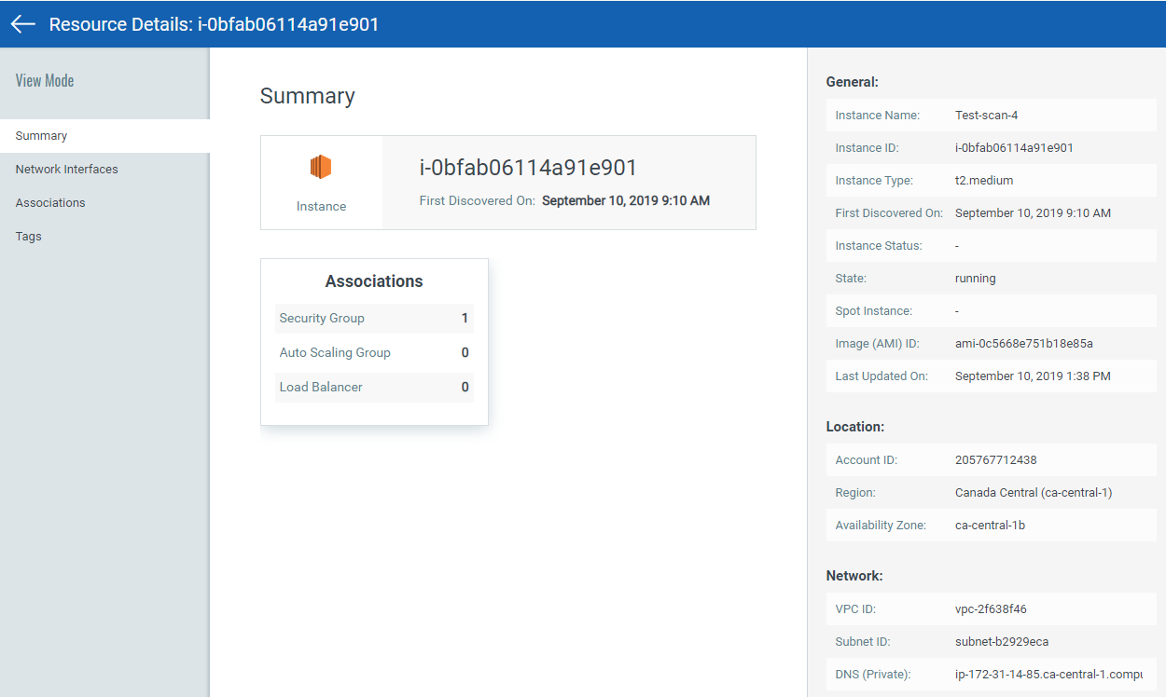Click the Location section heading
Viewport: 1166px width, 697px height.
pos(855,427)
